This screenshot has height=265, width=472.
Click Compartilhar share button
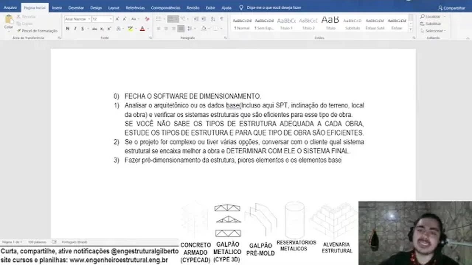click(451, 8)
